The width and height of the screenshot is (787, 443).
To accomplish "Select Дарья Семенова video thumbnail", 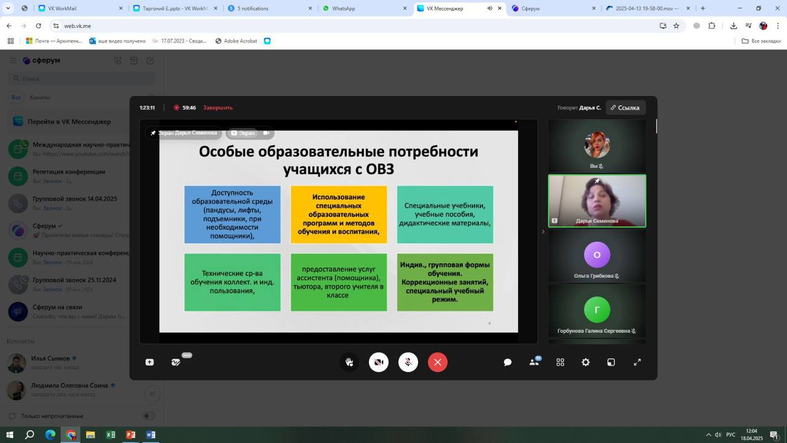I will 597,201.
